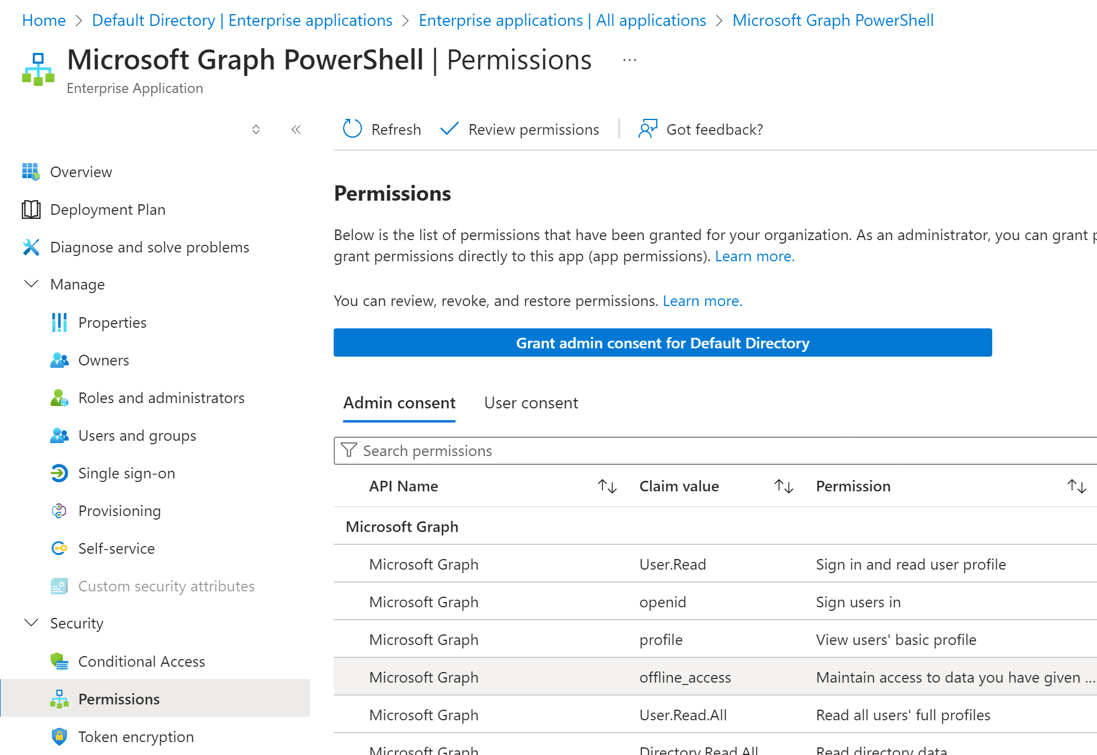
Task: Click the Conditional Access shield icon
Action: [x=59, y=661]
